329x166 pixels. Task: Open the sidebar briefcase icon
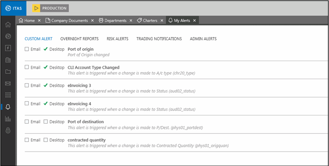[x=8, y=60]
